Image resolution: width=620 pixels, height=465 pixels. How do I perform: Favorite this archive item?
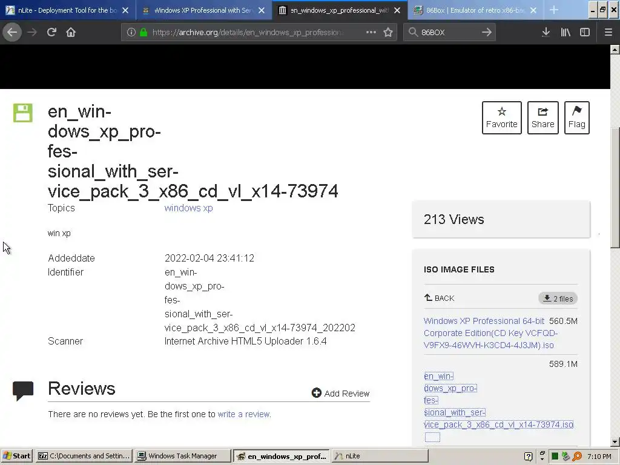pos(501,118)
